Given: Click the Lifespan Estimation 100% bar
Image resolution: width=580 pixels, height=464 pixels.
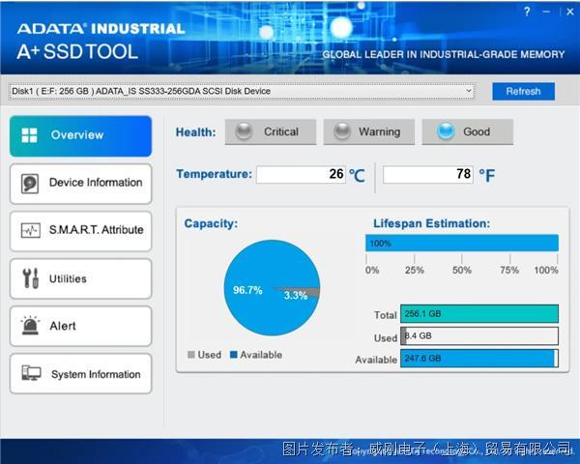Looking at the screenshot, I should pos(461,243).
